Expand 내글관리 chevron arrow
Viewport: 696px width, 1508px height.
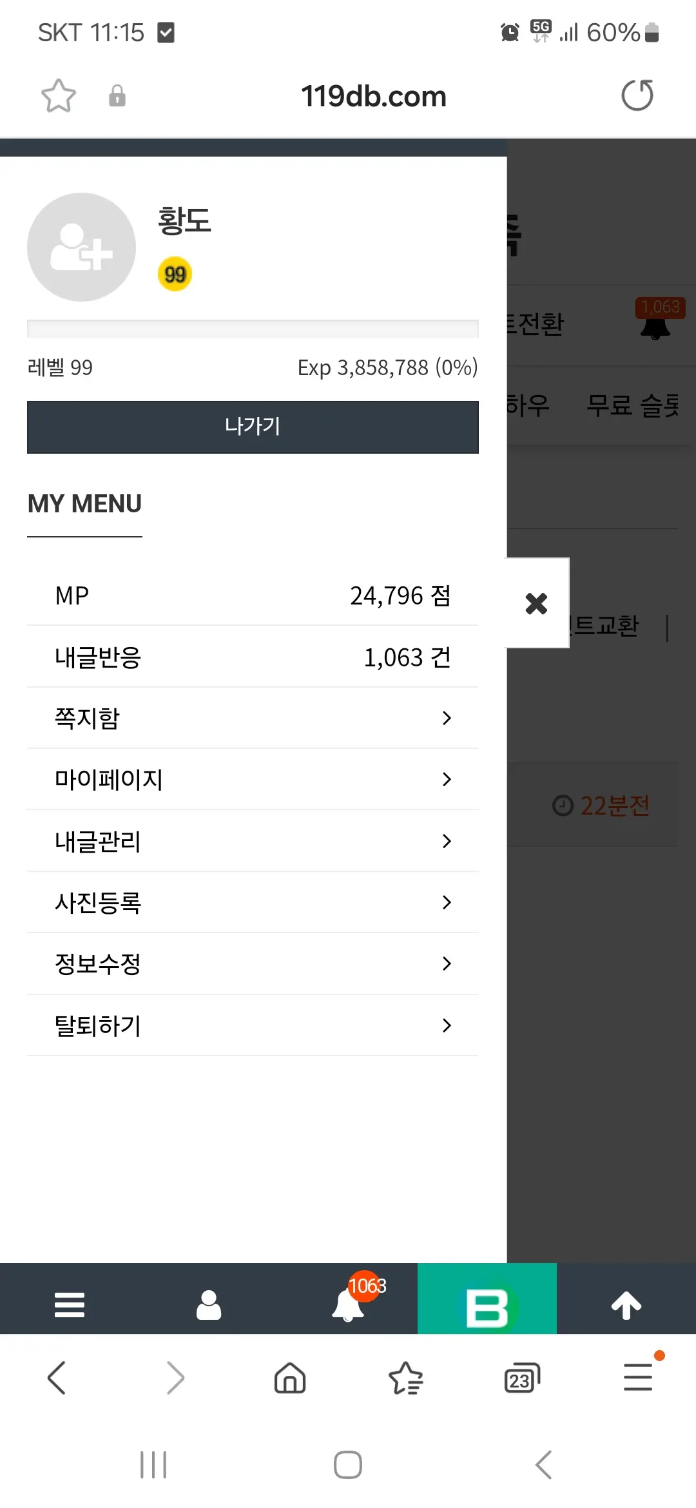point(447,841)
